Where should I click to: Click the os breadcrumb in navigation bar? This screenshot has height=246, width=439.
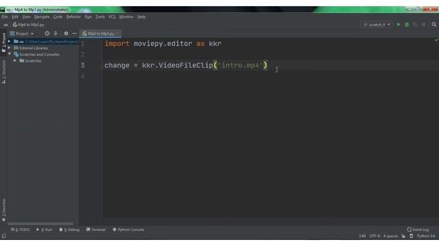[5, 25]
